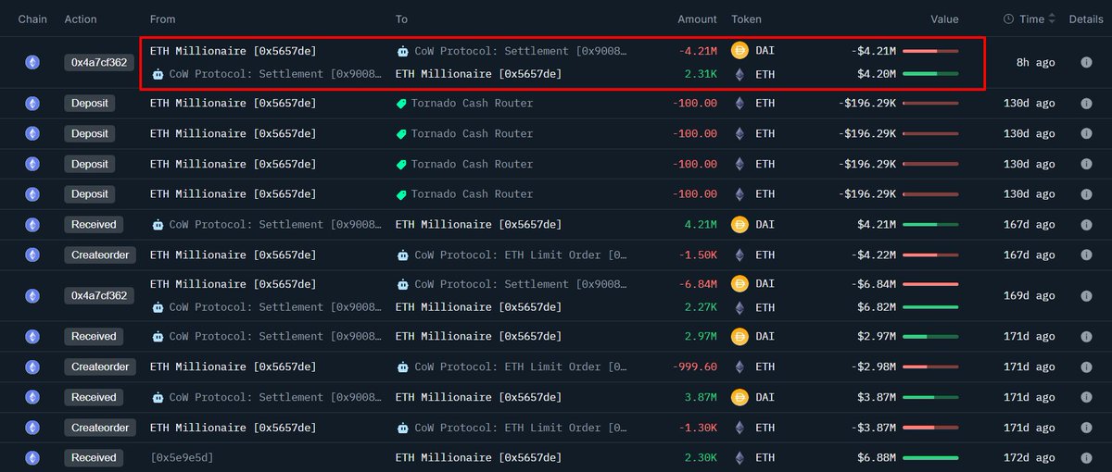Click Received tag on the 3.87M DAI row
The image size is (1112, 472).
94,398
